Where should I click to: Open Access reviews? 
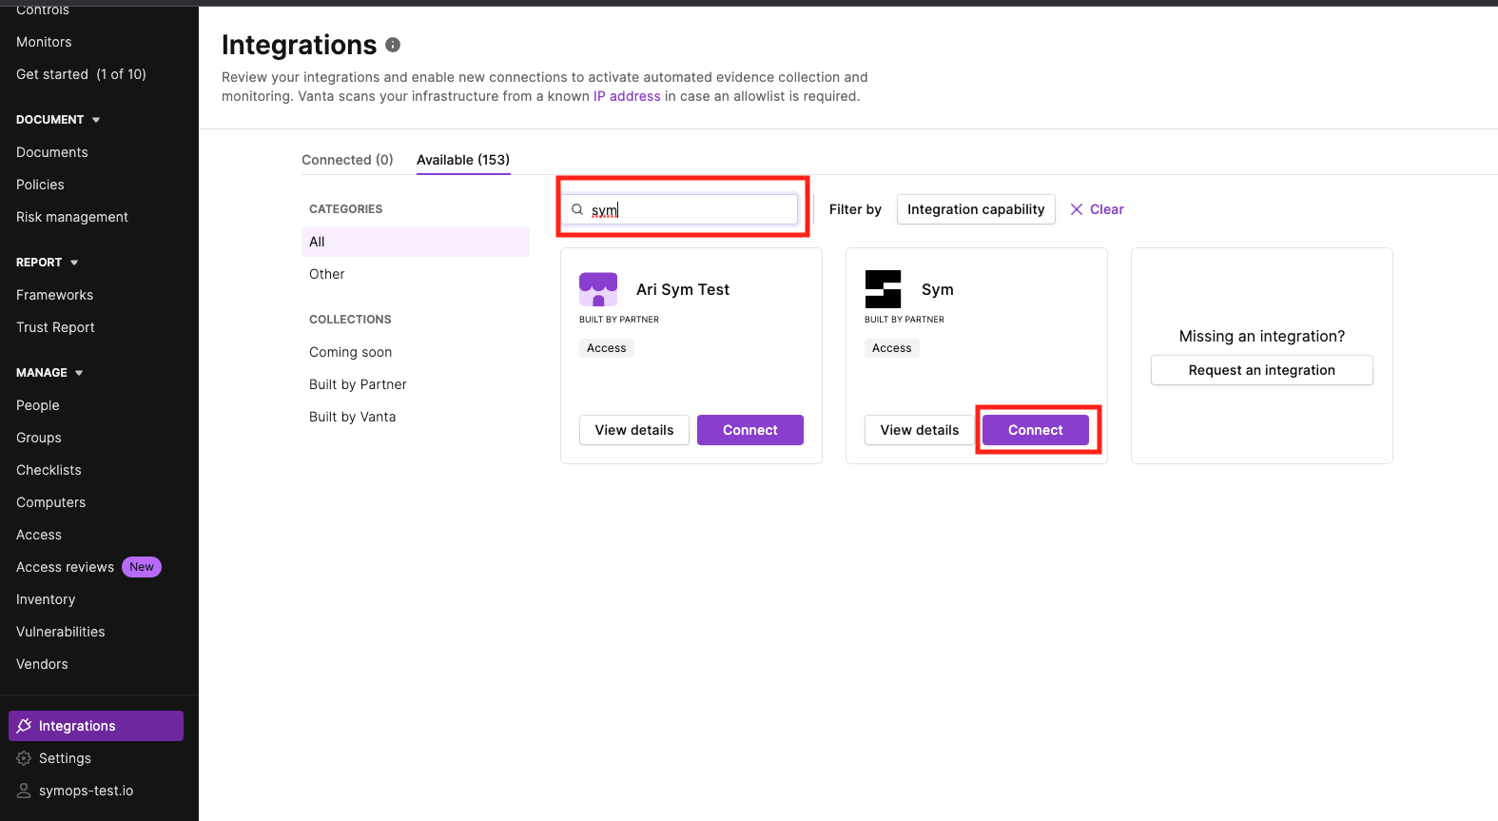(65, 567)
